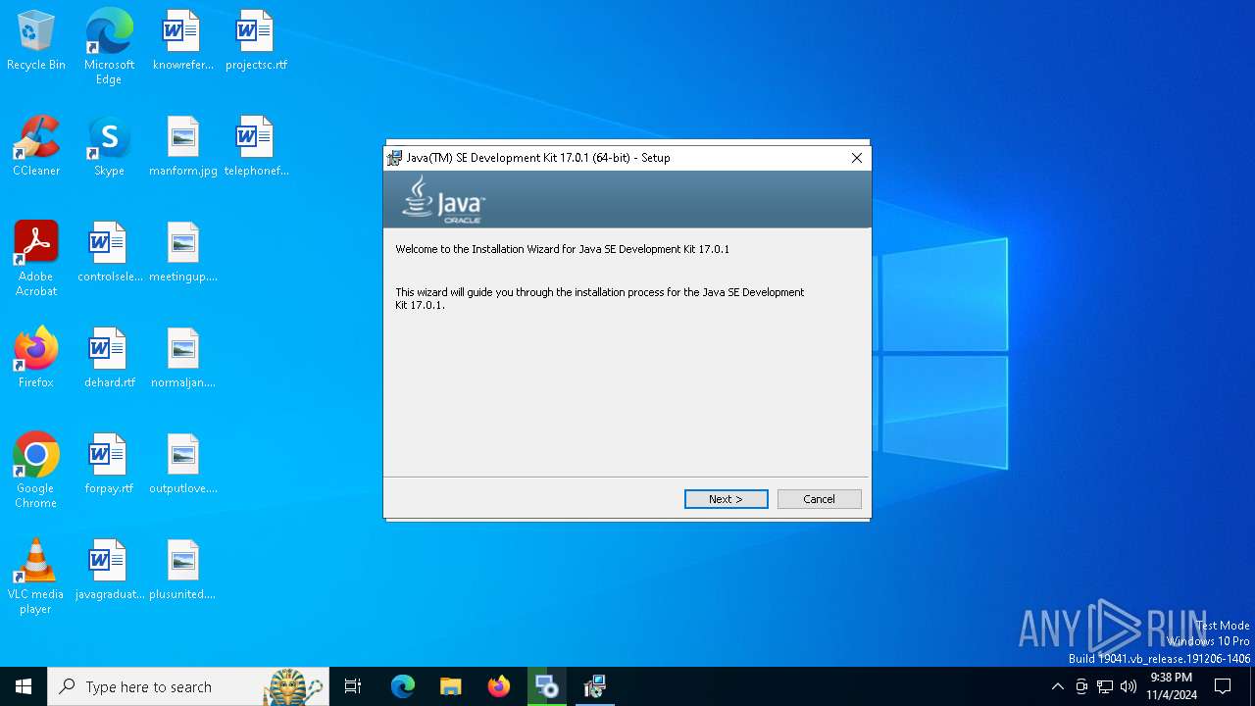The width and height of the screenshot is (1255, 706).
Task: Select the javagraduat document icon
Action: tap(110, 571)
